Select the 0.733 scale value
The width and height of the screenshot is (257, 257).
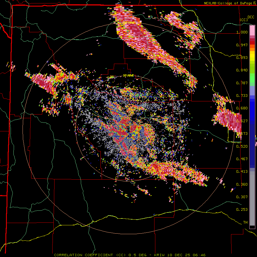coord(242,95)
